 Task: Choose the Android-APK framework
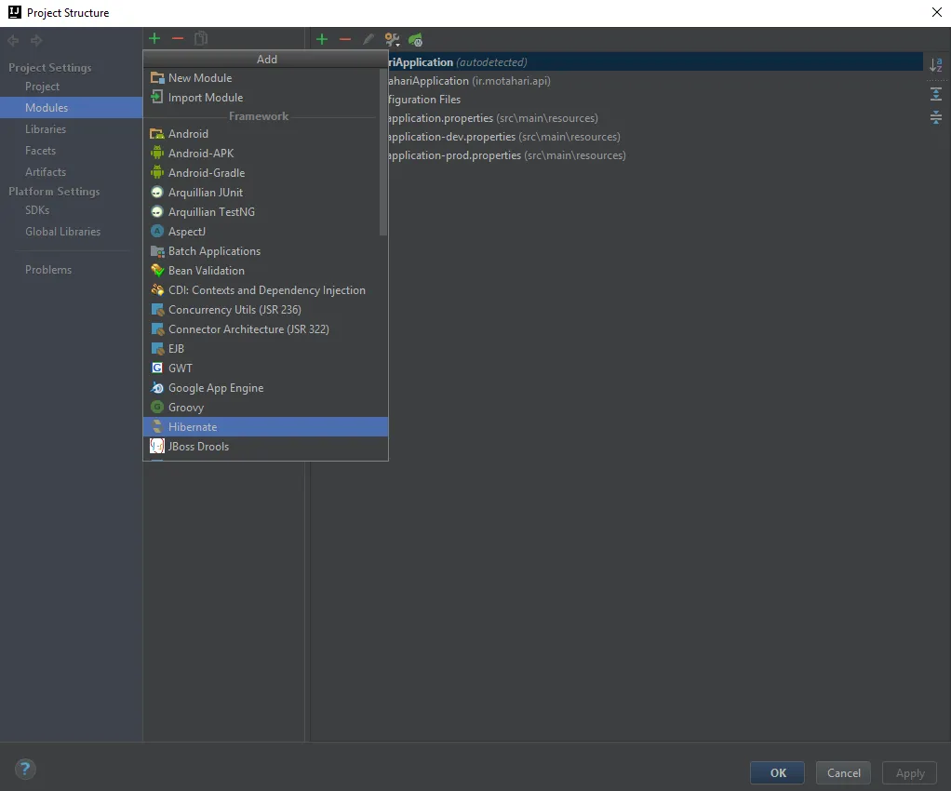[265, 153]
